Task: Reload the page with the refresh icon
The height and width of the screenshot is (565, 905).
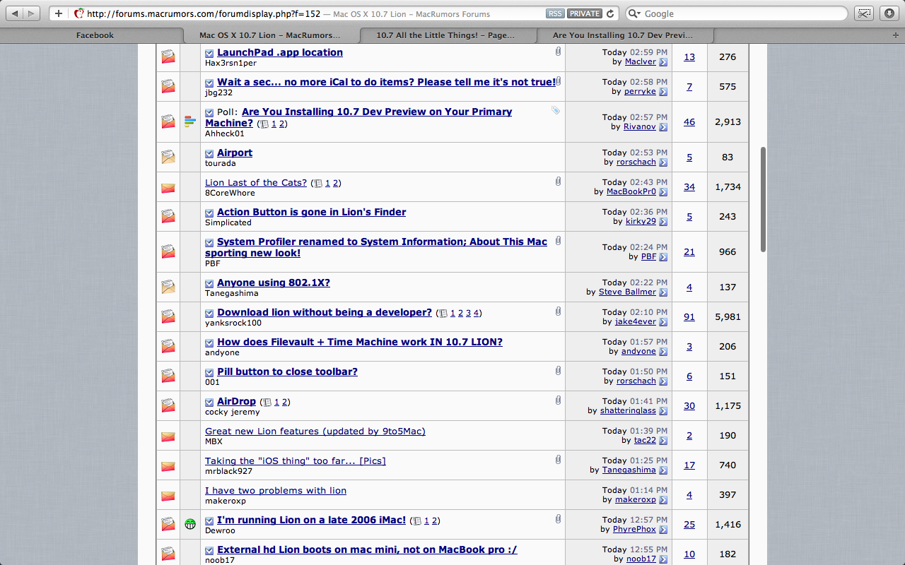Action: click(610, 13)
